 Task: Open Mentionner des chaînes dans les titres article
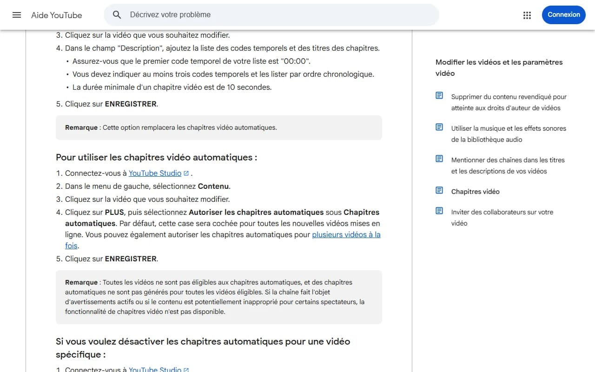pos(508,166)
